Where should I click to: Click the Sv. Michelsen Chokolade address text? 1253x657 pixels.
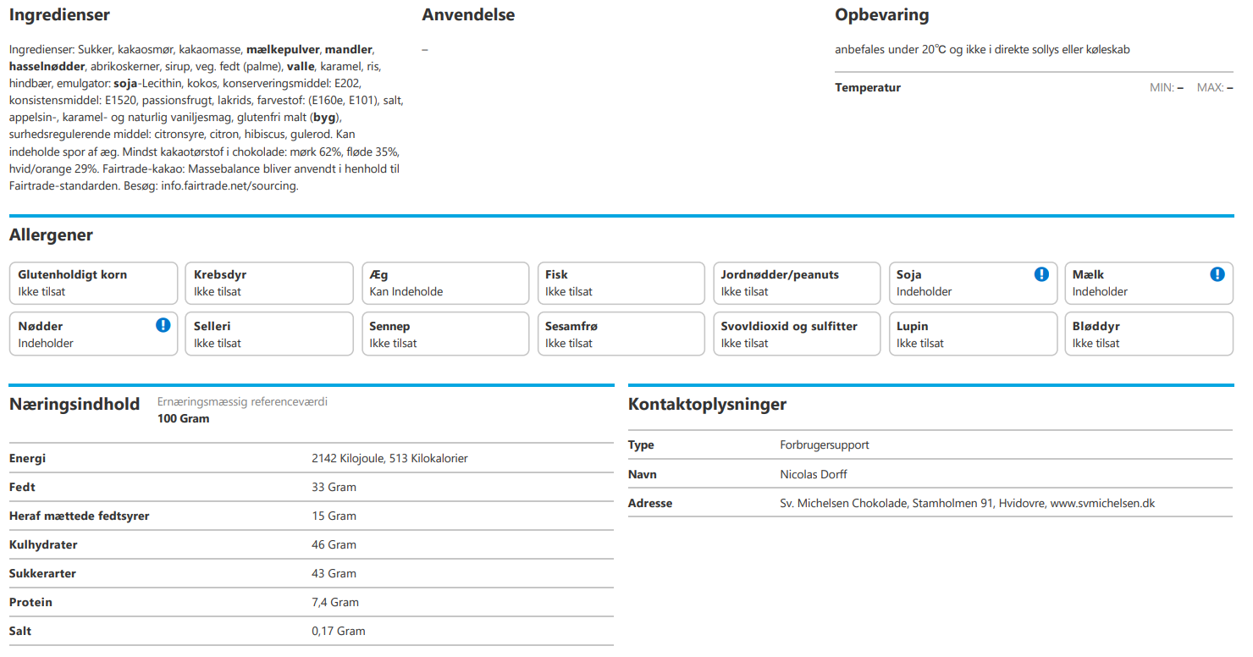pyautogui.click(x=967, y=503)
